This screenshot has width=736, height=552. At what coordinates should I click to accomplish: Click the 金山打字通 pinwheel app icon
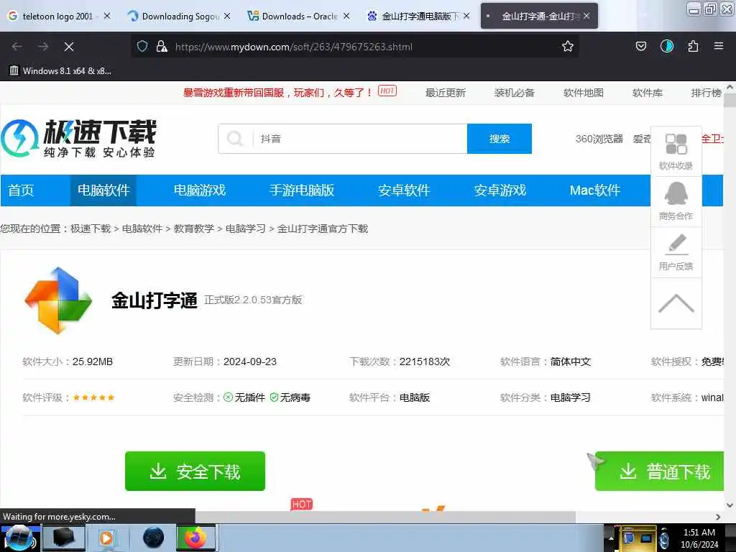pyautogui.click(x=57, y=300)
